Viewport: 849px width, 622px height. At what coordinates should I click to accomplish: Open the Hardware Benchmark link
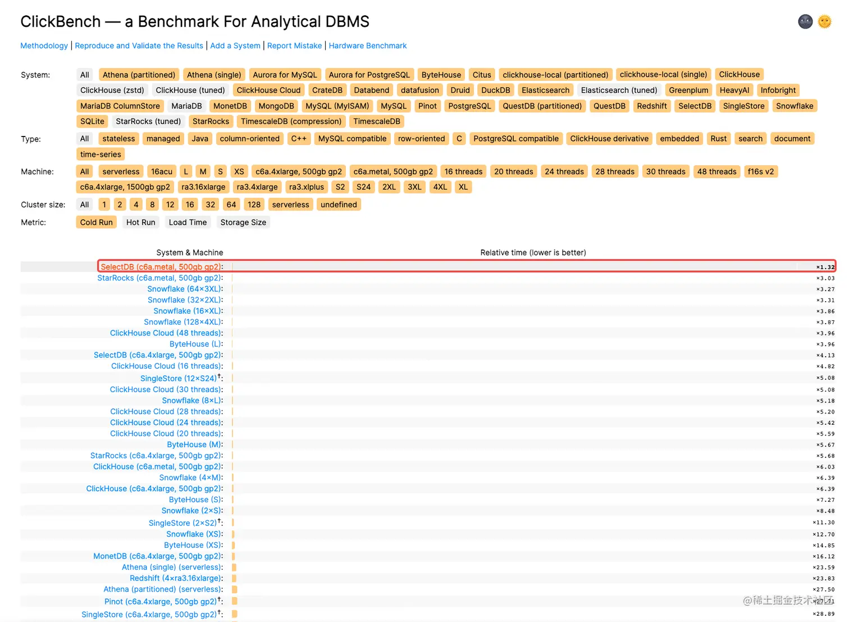click(x=368, y=46)
